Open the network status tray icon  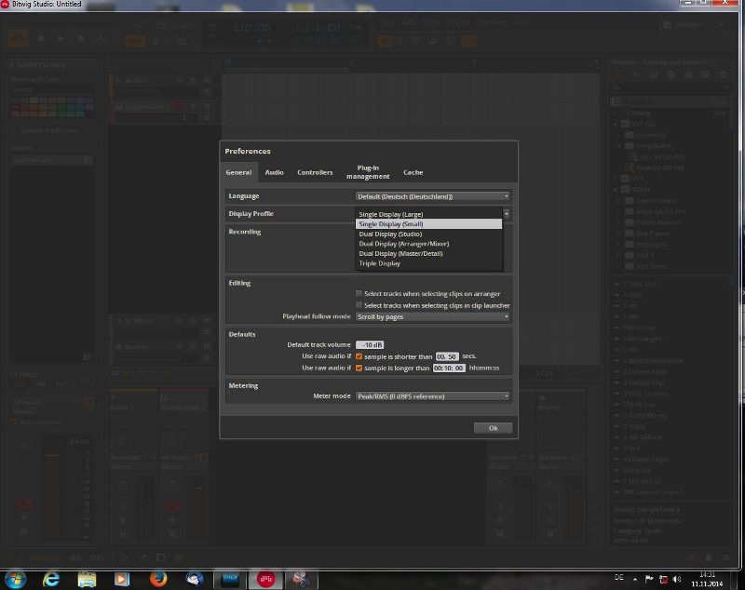[663, 579]
